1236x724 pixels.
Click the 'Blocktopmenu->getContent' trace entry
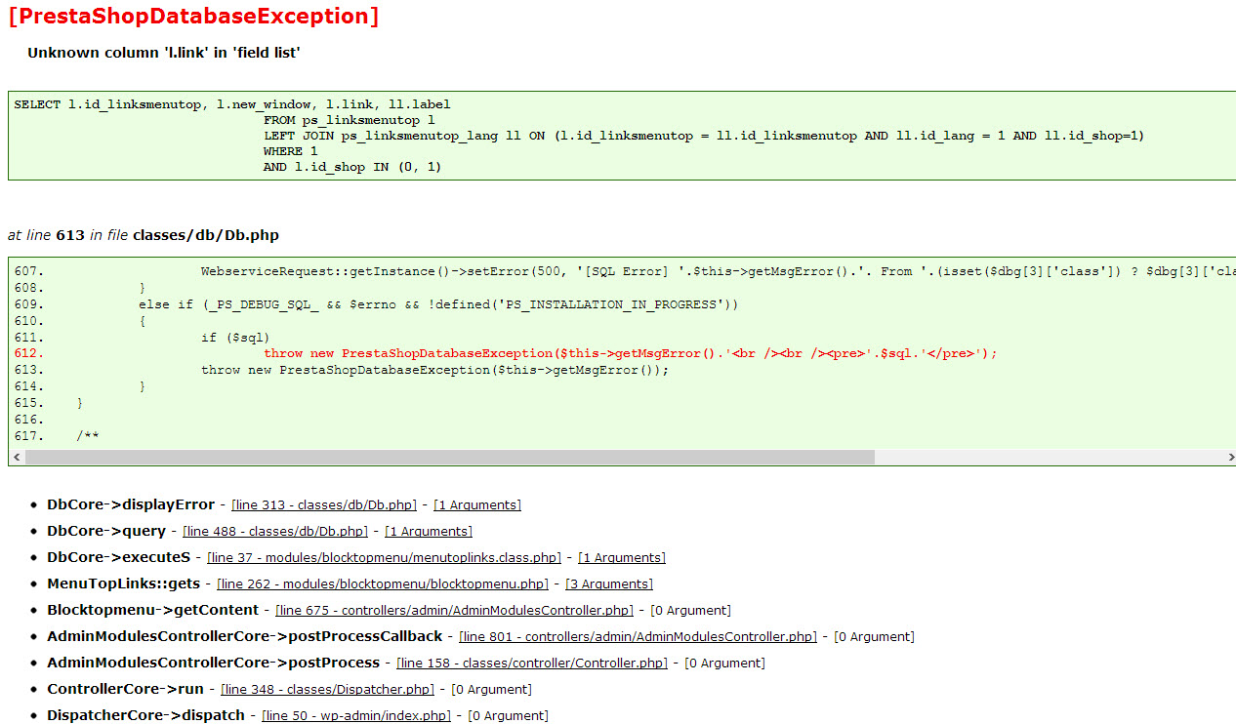[x=153, y=610]
